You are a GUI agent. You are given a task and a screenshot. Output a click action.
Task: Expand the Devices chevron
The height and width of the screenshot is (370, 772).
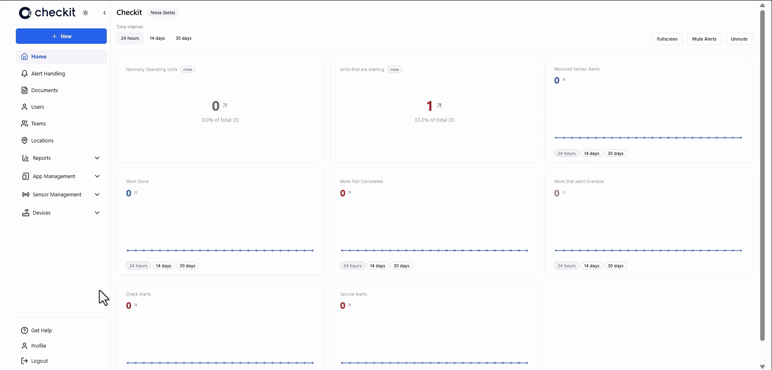pos(97,213)
